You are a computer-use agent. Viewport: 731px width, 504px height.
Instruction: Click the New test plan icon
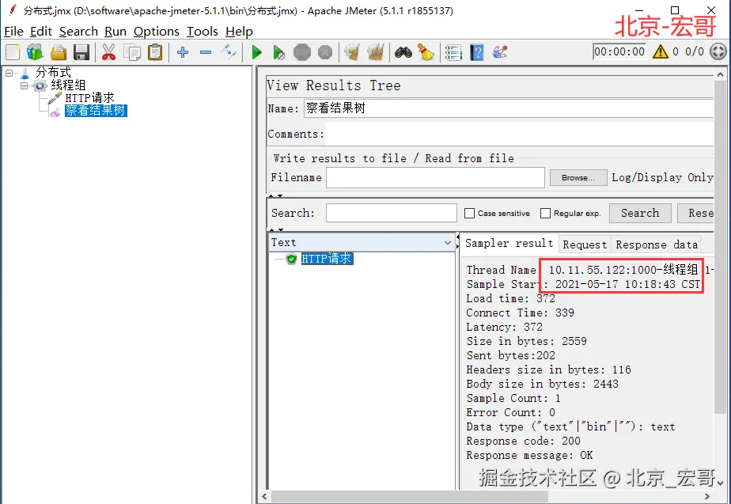pyautogui.click(x=13, y=52)
